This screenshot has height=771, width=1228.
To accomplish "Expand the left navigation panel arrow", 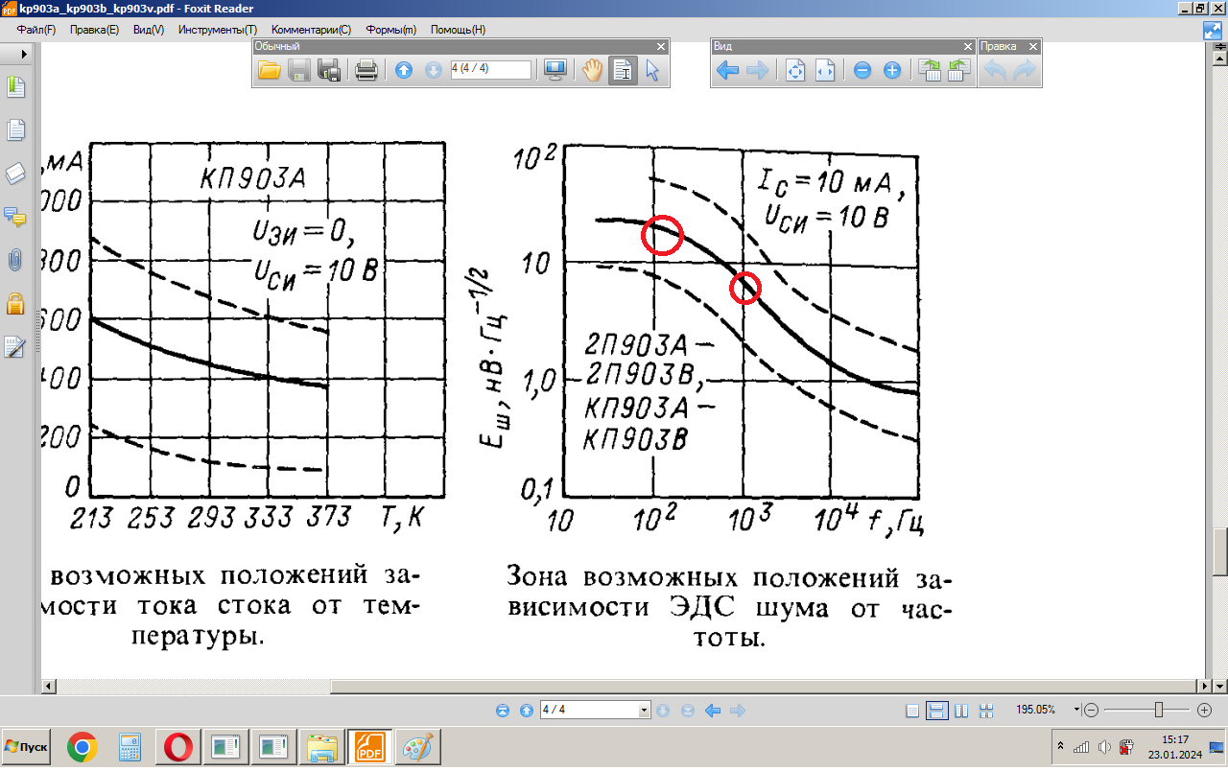I will tap(23, 55).
